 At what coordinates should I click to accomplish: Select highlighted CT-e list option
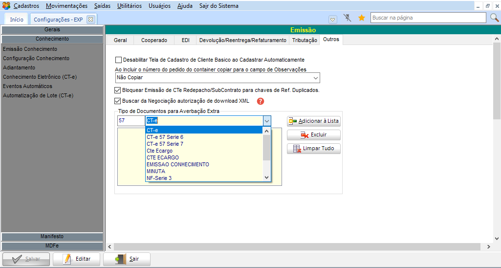[x=204, y=130]
